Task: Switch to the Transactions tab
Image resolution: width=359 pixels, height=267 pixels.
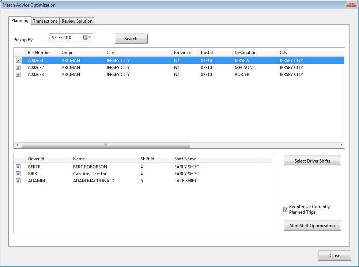Action: pos(45,21)
